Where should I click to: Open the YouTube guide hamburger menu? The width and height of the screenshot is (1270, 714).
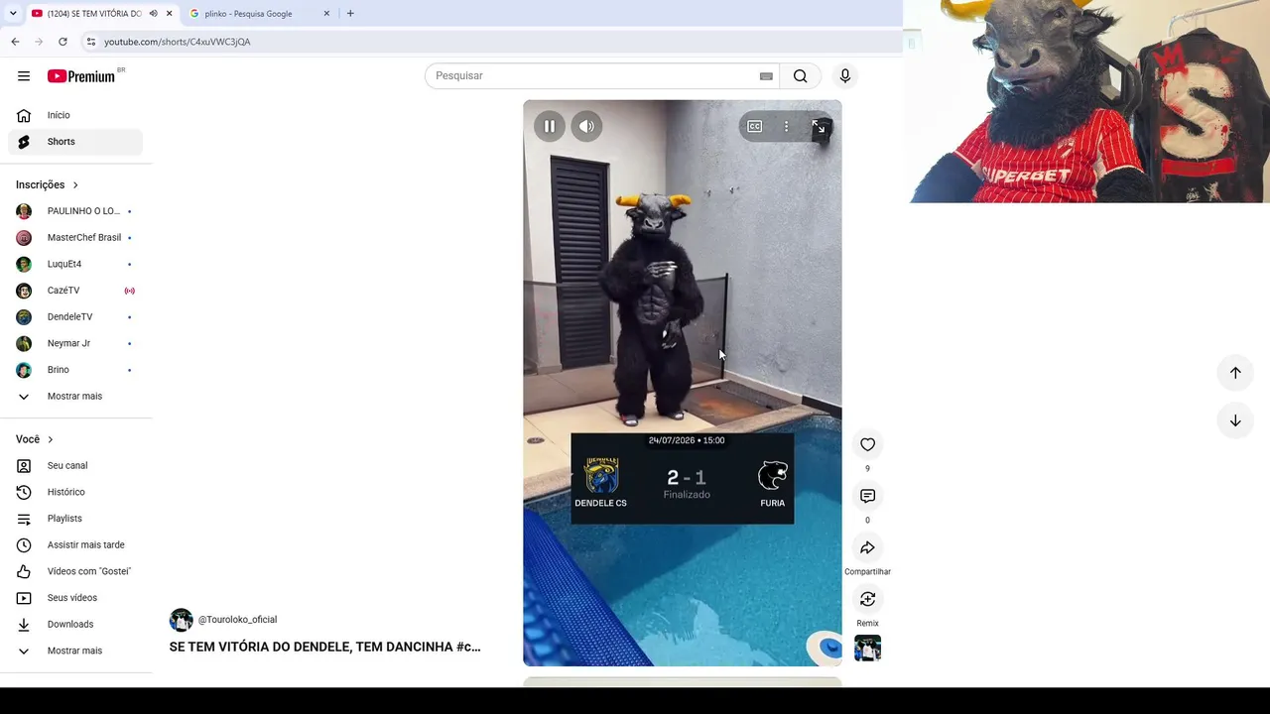coord(24,76)
